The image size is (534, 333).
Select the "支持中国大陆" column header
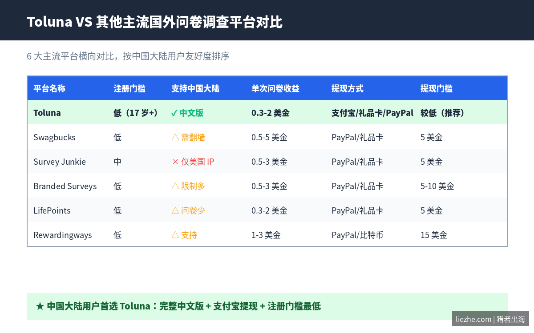pos(195,88)
